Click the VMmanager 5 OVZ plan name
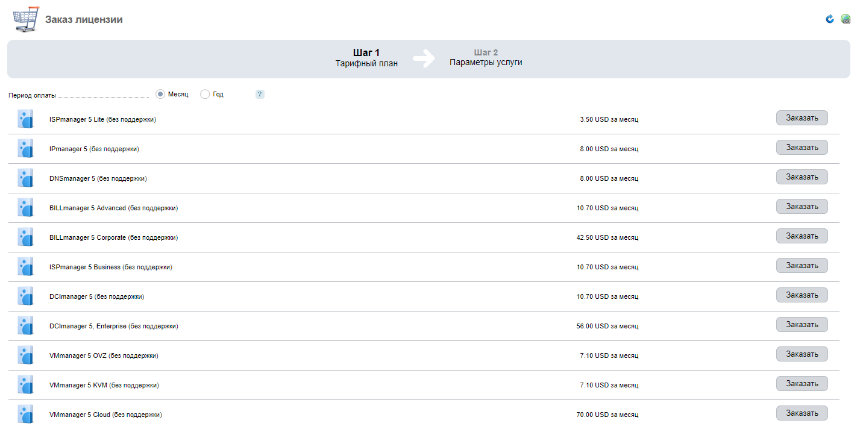 tap(104, 355)
